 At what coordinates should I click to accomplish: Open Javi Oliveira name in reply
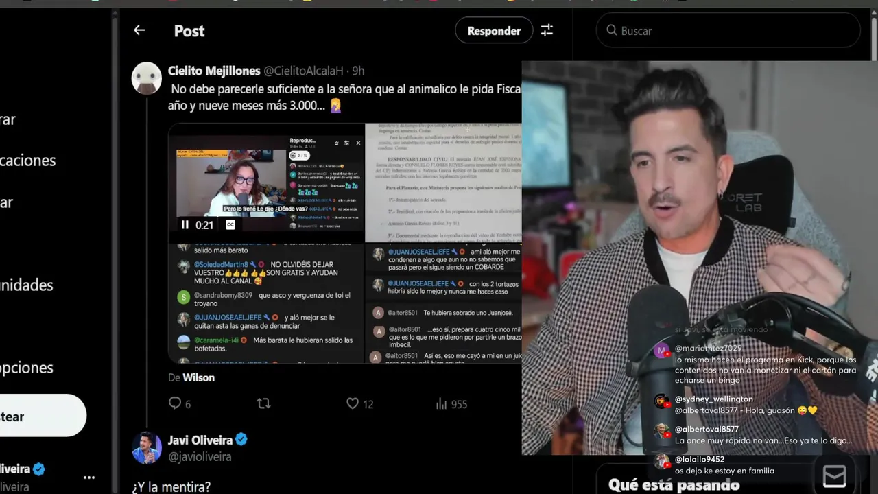coord(200,440)
